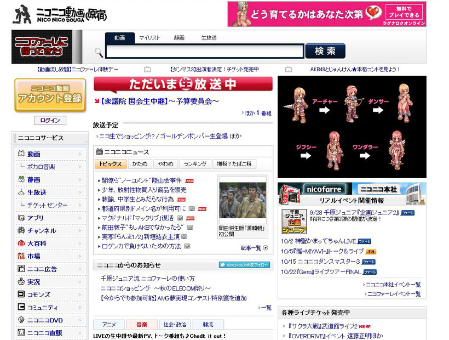Select the アニメ category tab

click(x=109, y=325)
